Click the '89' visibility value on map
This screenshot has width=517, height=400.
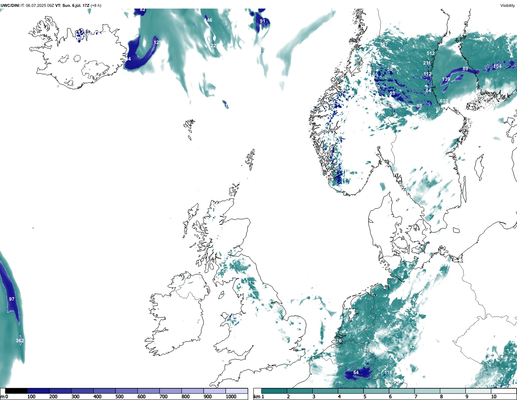click(x=465, y=69)
